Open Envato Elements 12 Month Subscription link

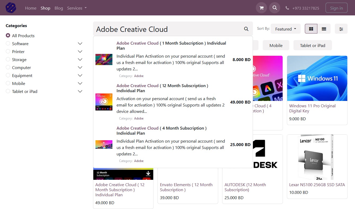click(186, 187)
